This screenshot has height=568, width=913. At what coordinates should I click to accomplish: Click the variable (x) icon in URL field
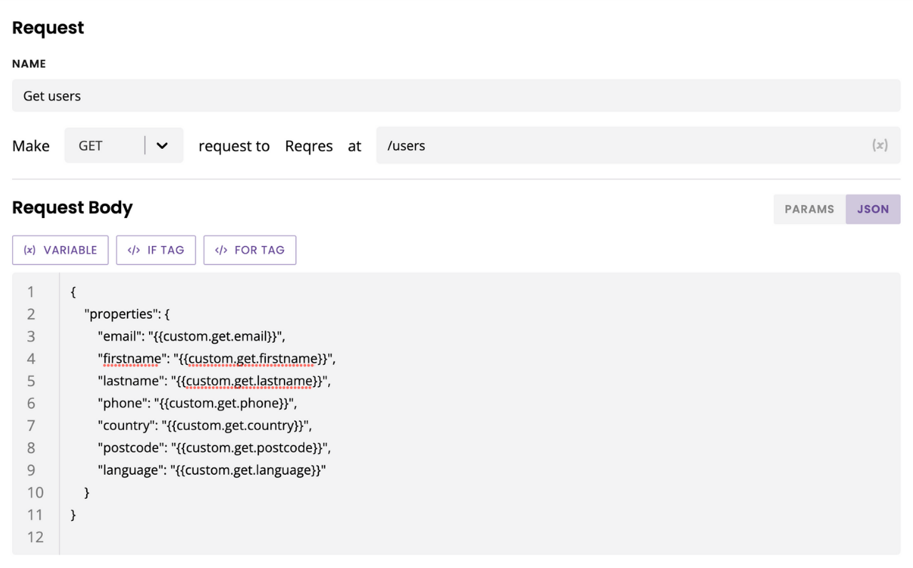[x=879, y=145]
